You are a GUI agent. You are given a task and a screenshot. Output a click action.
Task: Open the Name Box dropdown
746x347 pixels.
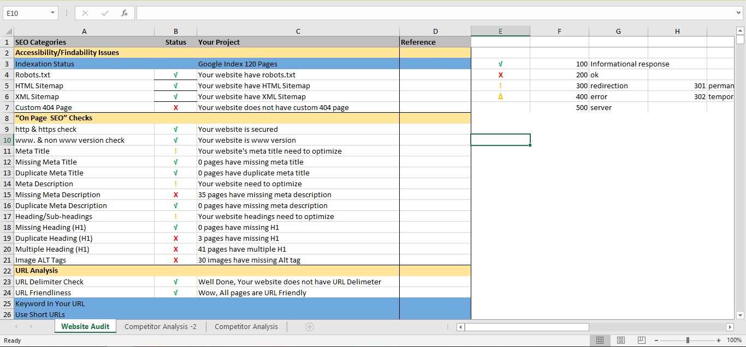52,13
